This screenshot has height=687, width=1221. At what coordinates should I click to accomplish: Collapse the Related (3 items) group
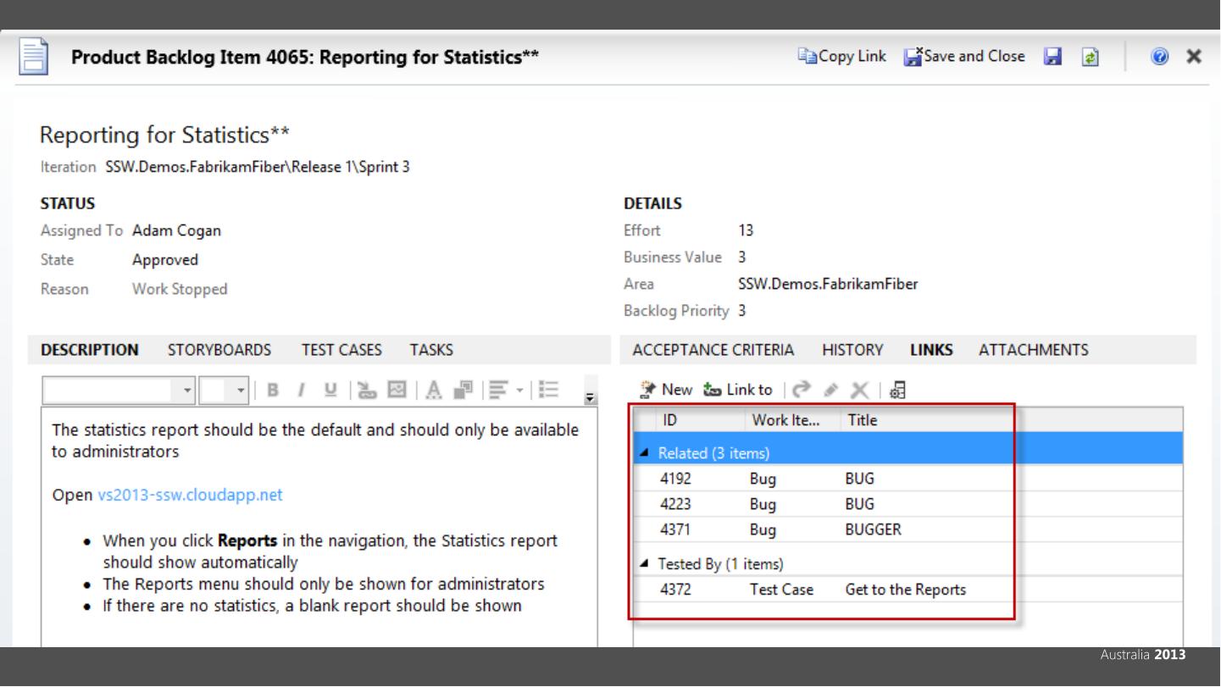pyautogui.click(x=646, y=453)
